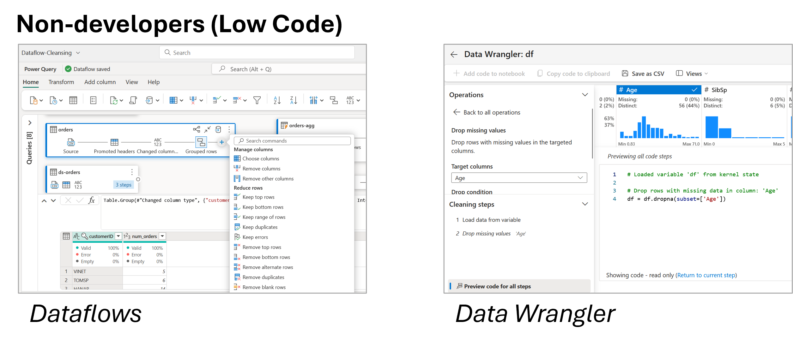This screenshot has width=793, height=345.
Task: Open the Enter data table icon
Action: pos(73,100)
